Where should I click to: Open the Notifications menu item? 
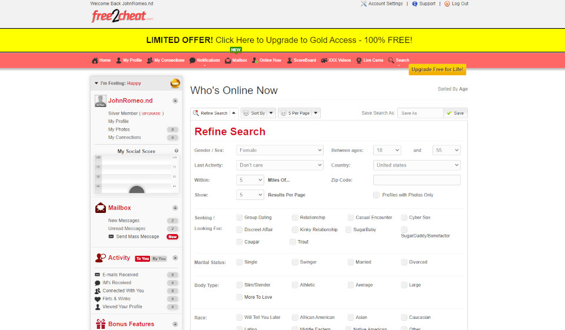point(205,61)
